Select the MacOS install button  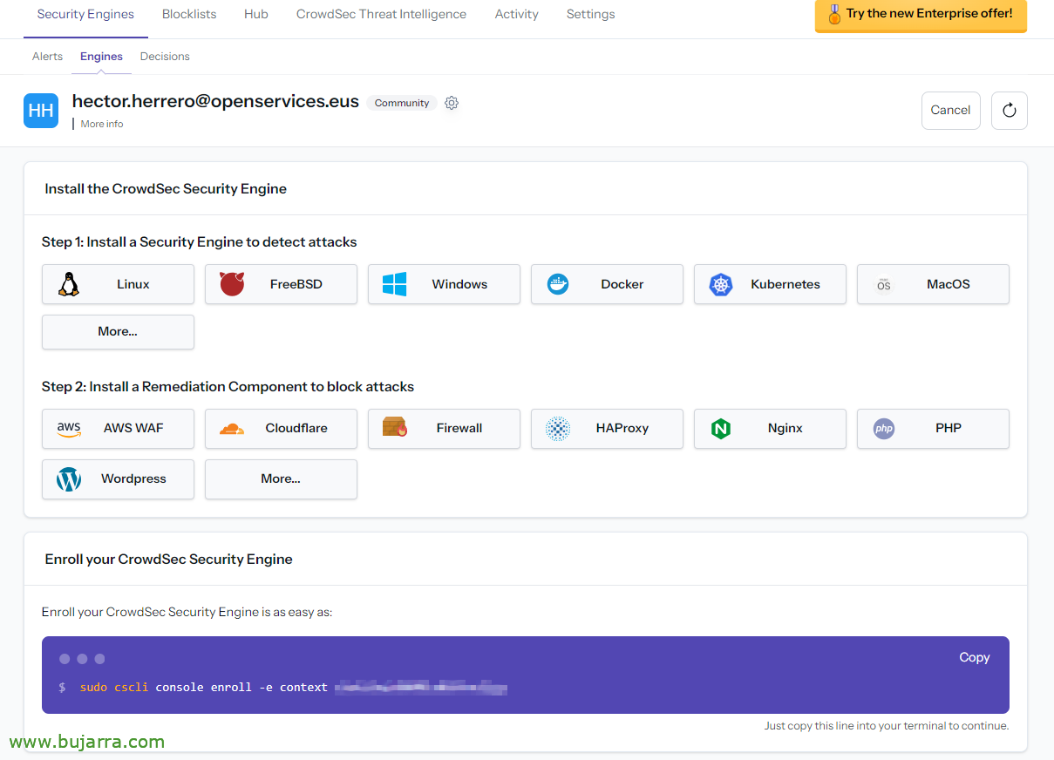coord(933,284)
